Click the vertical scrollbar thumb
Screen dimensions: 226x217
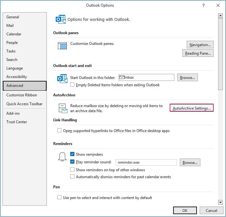[220, 54]
